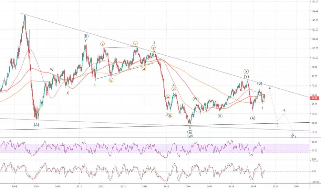
Task: Select the (A) wave label under the 2019 low
Action: tap(252, 118)
